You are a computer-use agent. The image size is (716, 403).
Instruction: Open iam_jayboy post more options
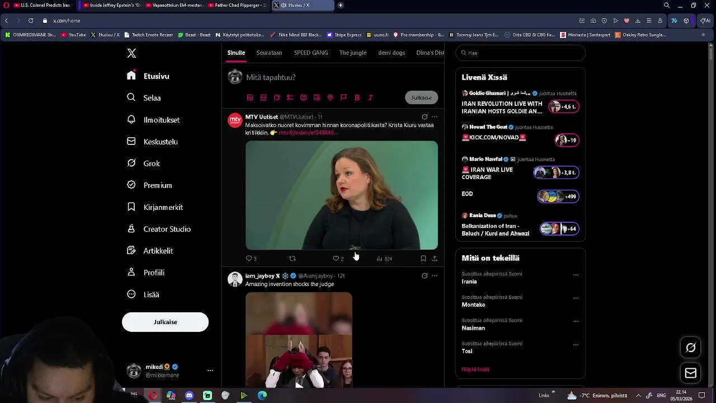tap(435, 276)
